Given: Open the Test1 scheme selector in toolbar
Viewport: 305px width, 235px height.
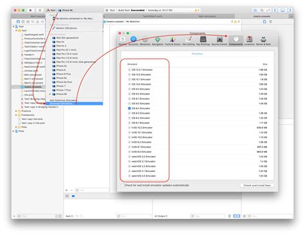Looking at the screenshot, I should coord(51,10).
